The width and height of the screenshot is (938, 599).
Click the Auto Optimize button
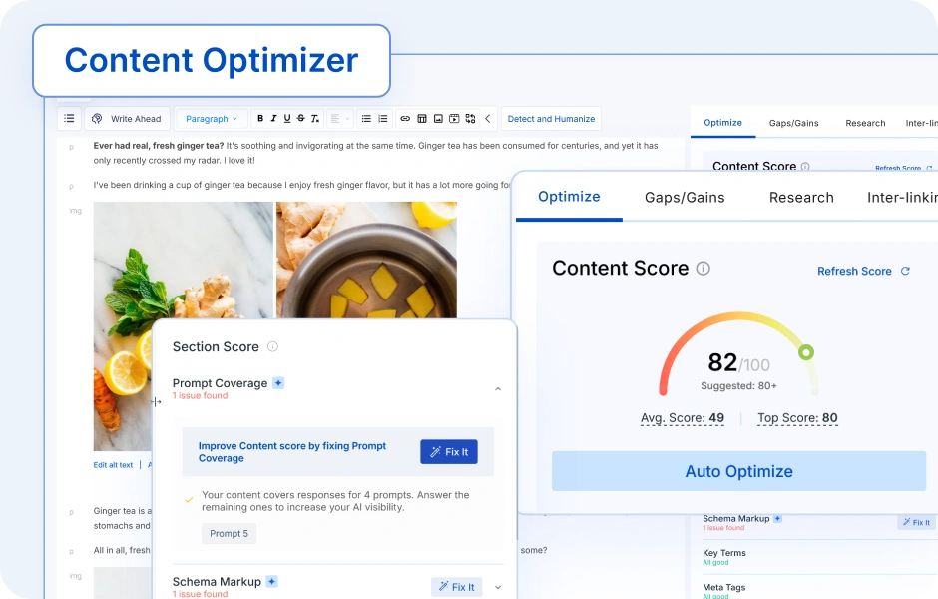coord(738,471)
